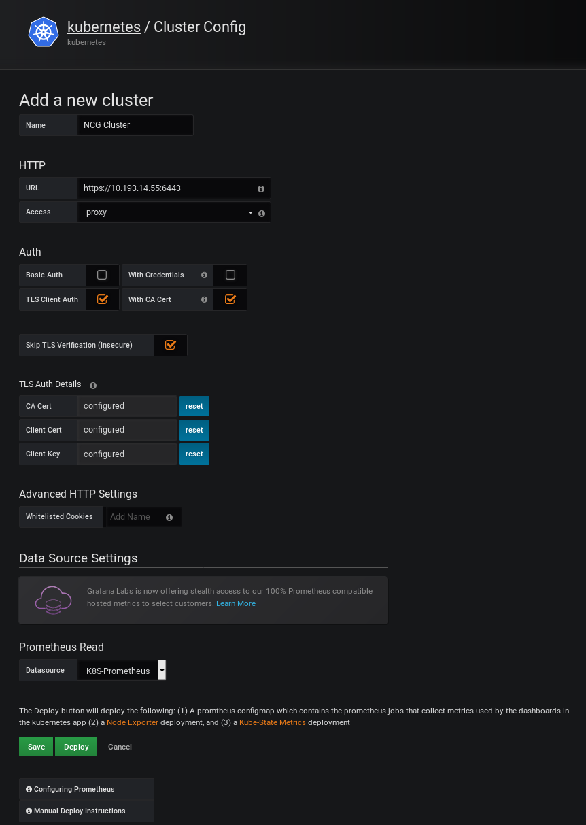The image size is (586, 825).
Task: Toggle the Basic Auth checkbox
Action: [102, 275]
